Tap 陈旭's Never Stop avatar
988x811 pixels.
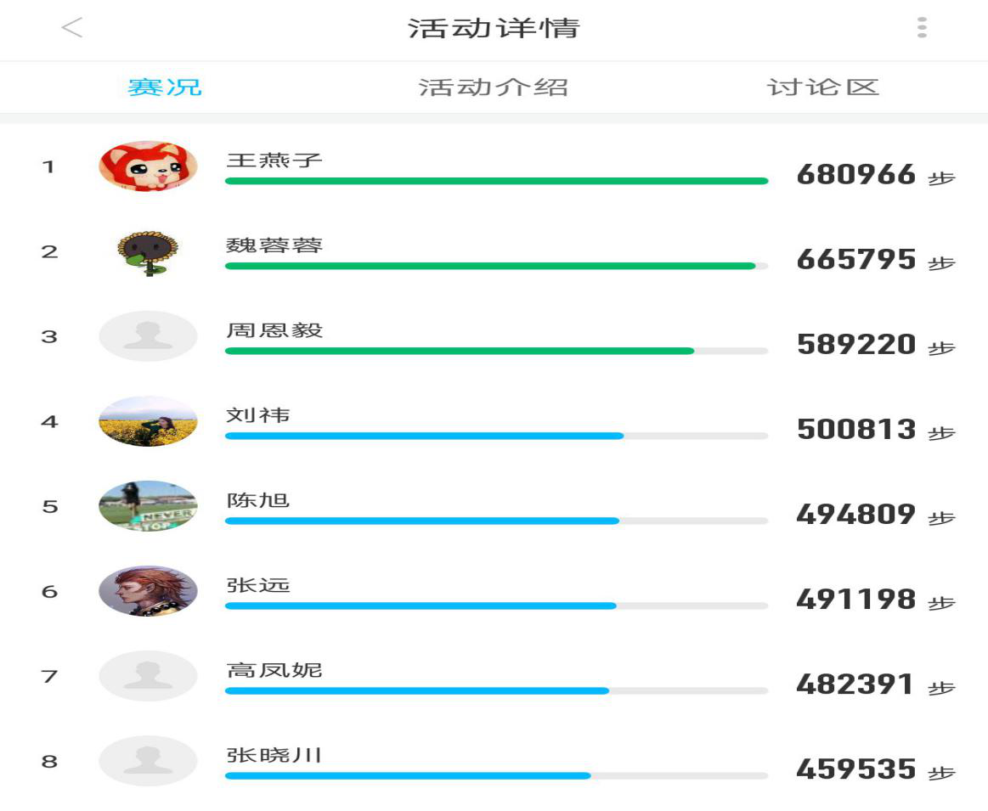[x=148, y=506]
